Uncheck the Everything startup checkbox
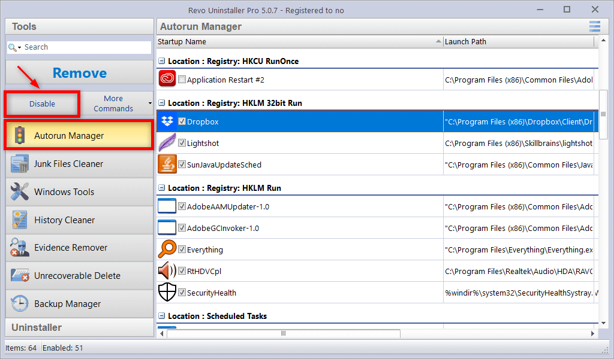This screenshot has width=614, height=359. click(182, 249)
